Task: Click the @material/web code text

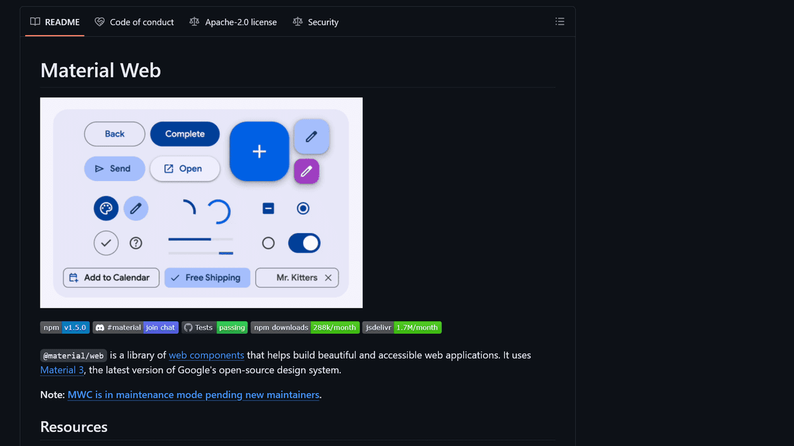Action: (x=73, y=355)
